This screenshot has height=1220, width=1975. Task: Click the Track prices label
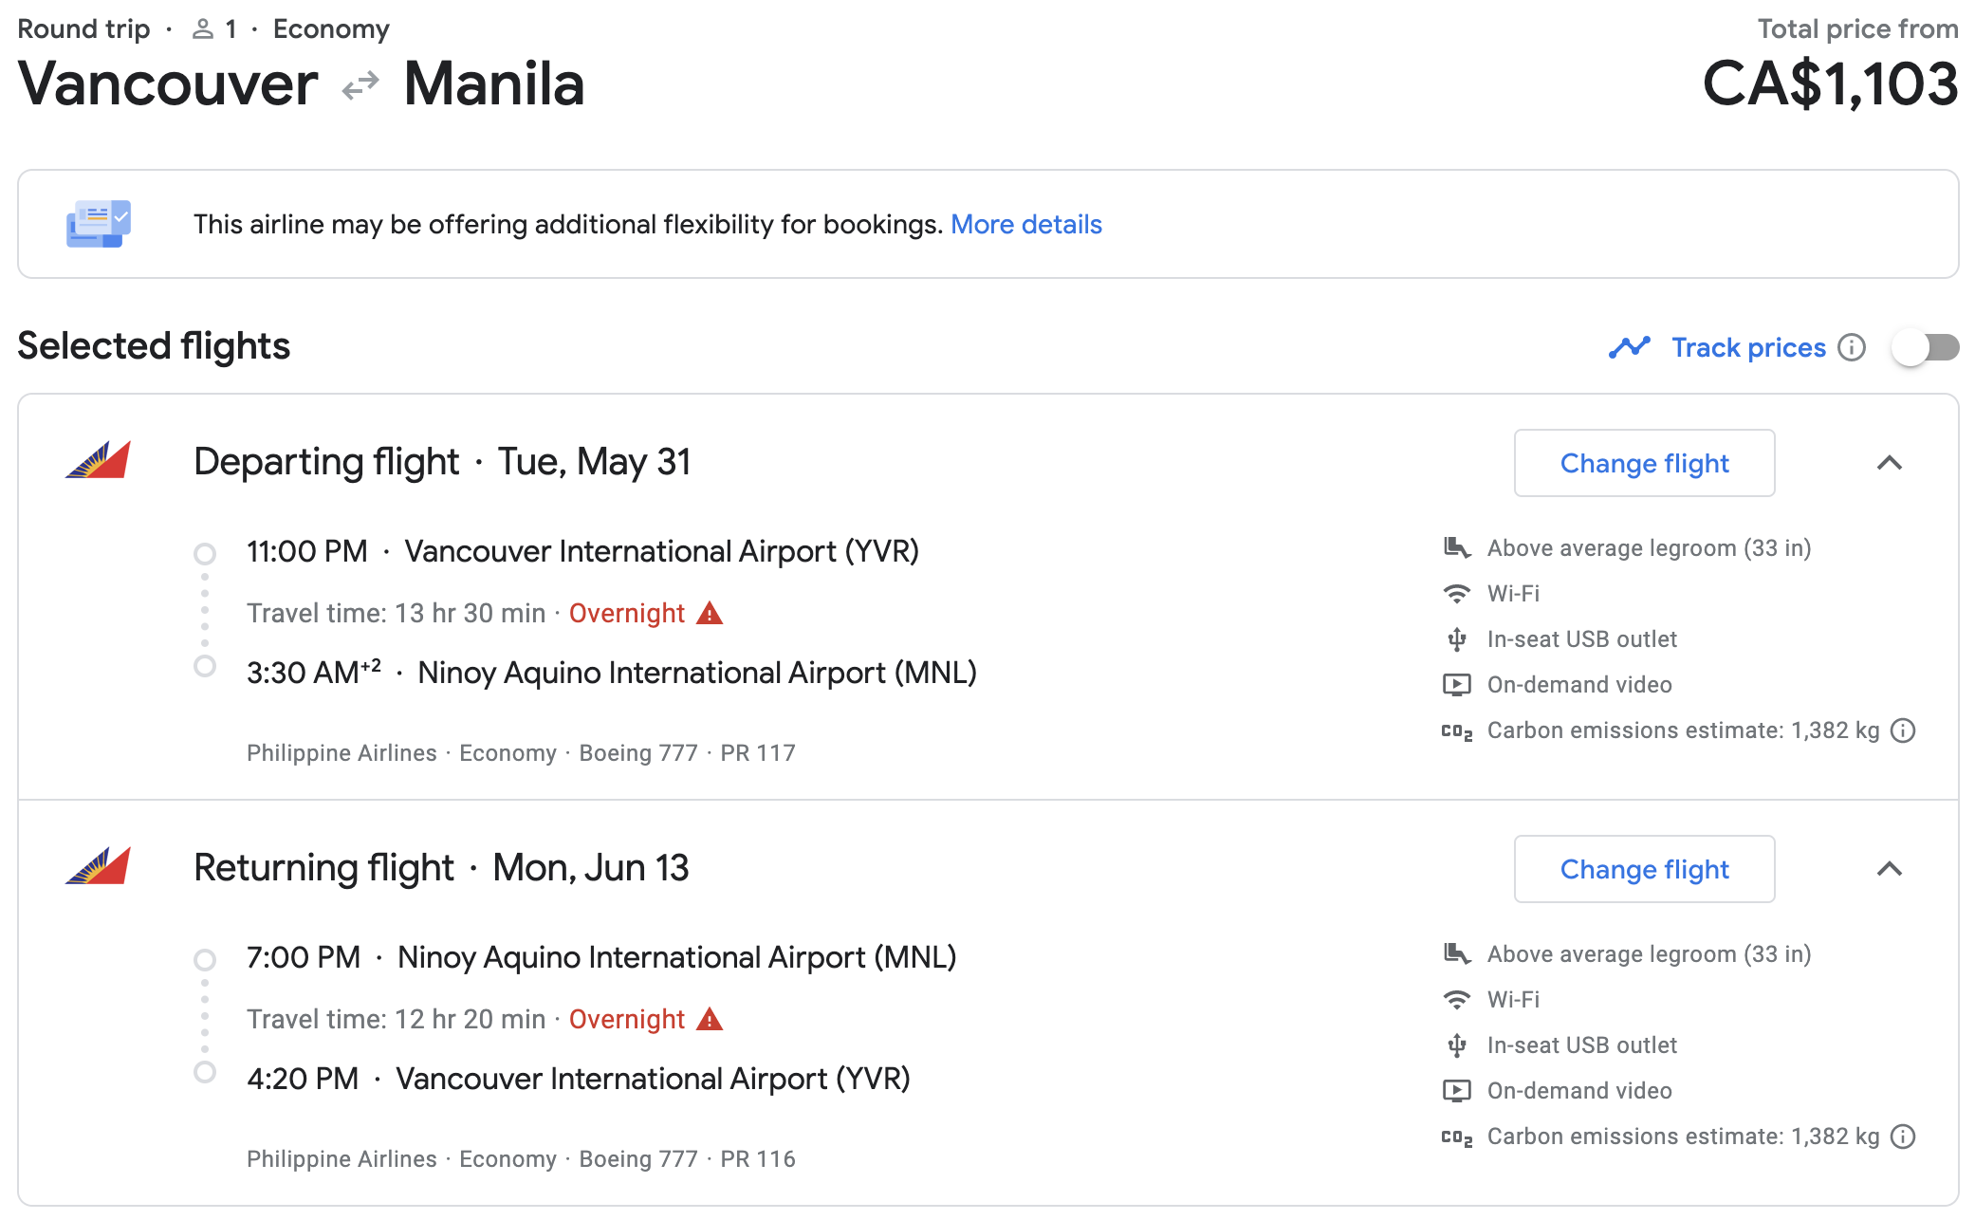pos(1747,348)
